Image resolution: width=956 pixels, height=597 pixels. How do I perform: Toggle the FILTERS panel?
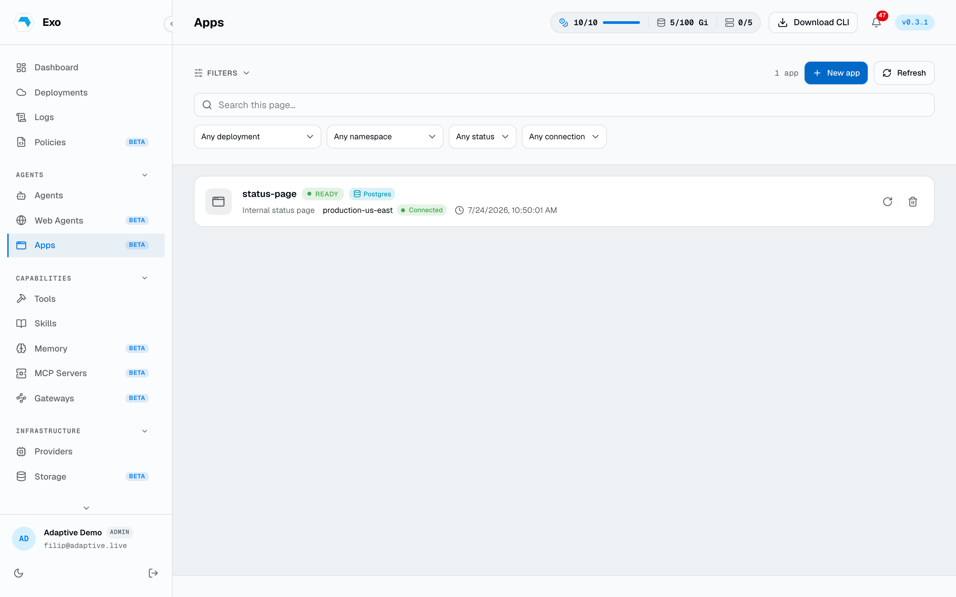222,73
